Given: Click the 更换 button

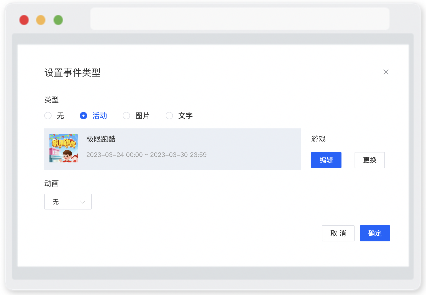Looking at the screenshot, I should point(369,160).
